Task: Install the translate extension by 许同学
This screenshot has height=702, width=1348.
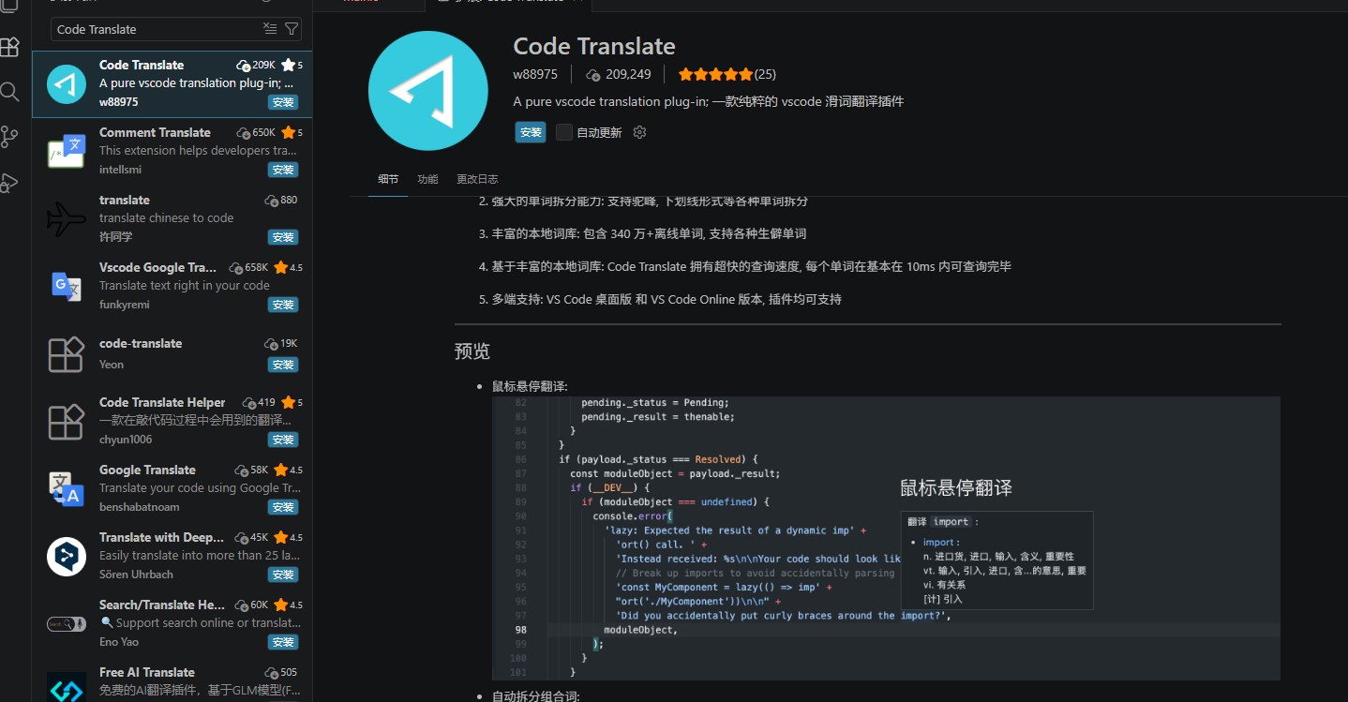Action: [x=283, y=237]
